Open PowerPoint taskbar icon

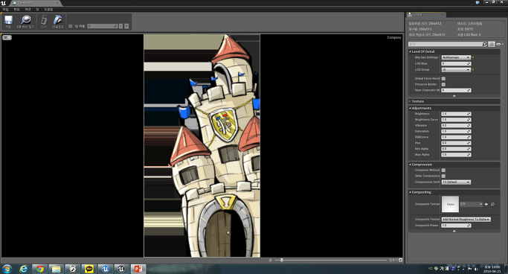click(x=138, y=269)
